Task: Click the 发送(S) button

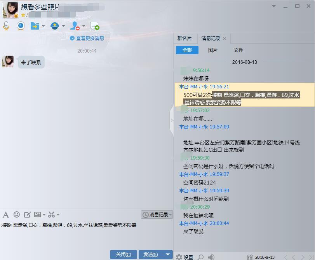Action: pyautogui.click(x=150, y=255)
